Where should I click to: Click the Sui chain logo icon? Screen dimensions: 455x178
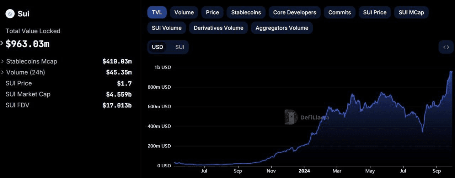coord(10,14)
